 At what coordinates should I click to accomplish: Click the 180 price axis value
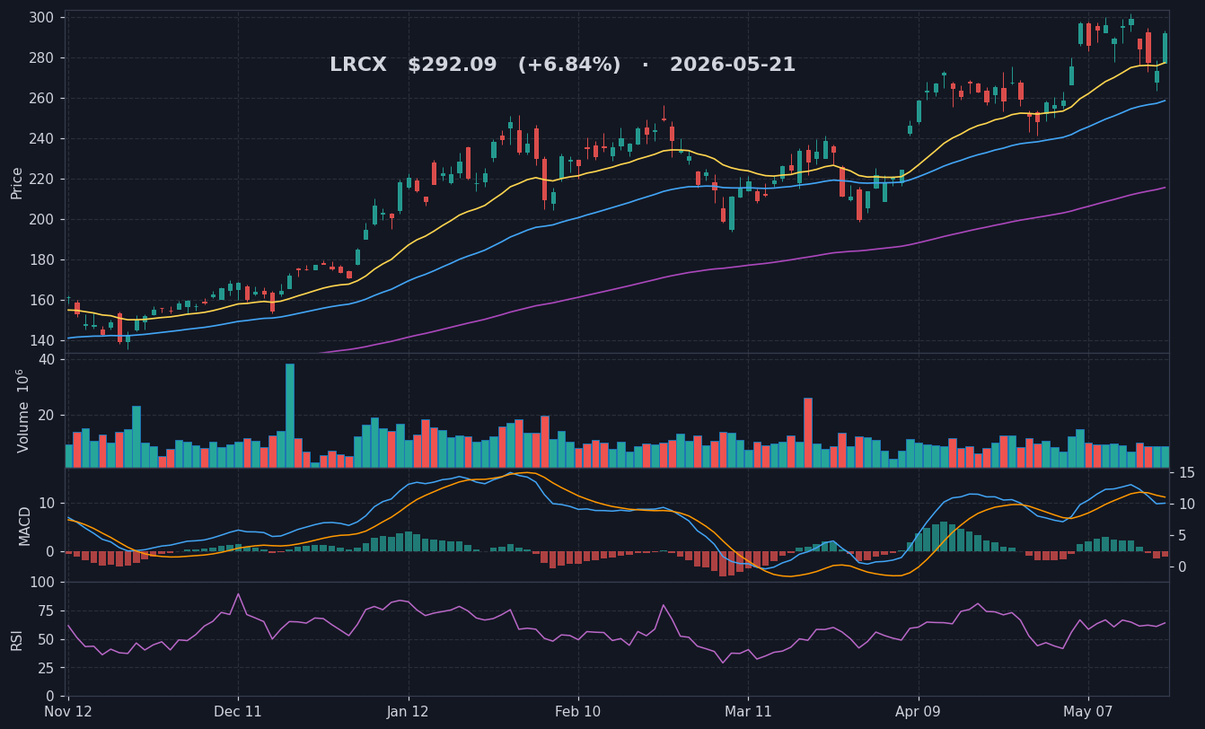click(x=40, y=259)
